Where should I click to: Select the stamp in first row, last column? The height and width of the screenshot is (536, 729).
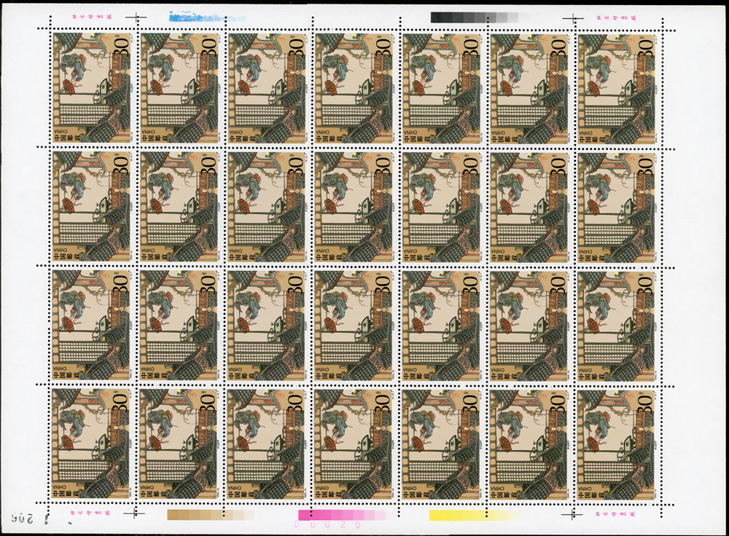pyautogui.click(x=617, y=87)
